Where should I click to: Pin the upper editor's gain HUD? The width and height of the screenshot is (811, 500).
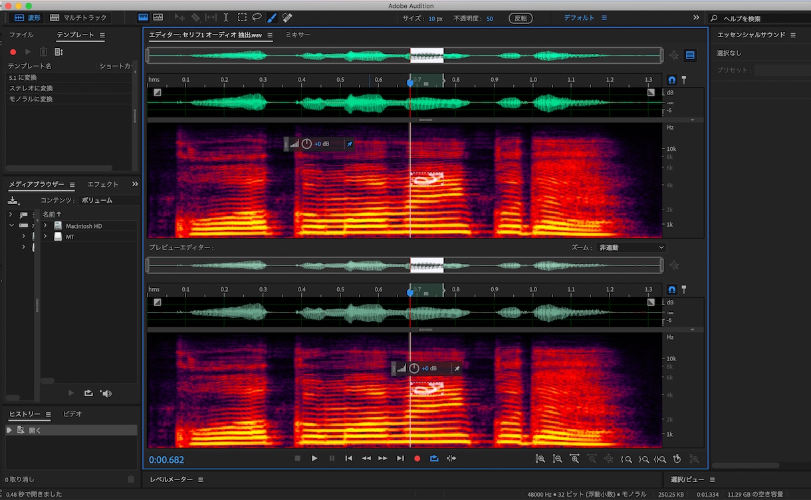[350, 144]
